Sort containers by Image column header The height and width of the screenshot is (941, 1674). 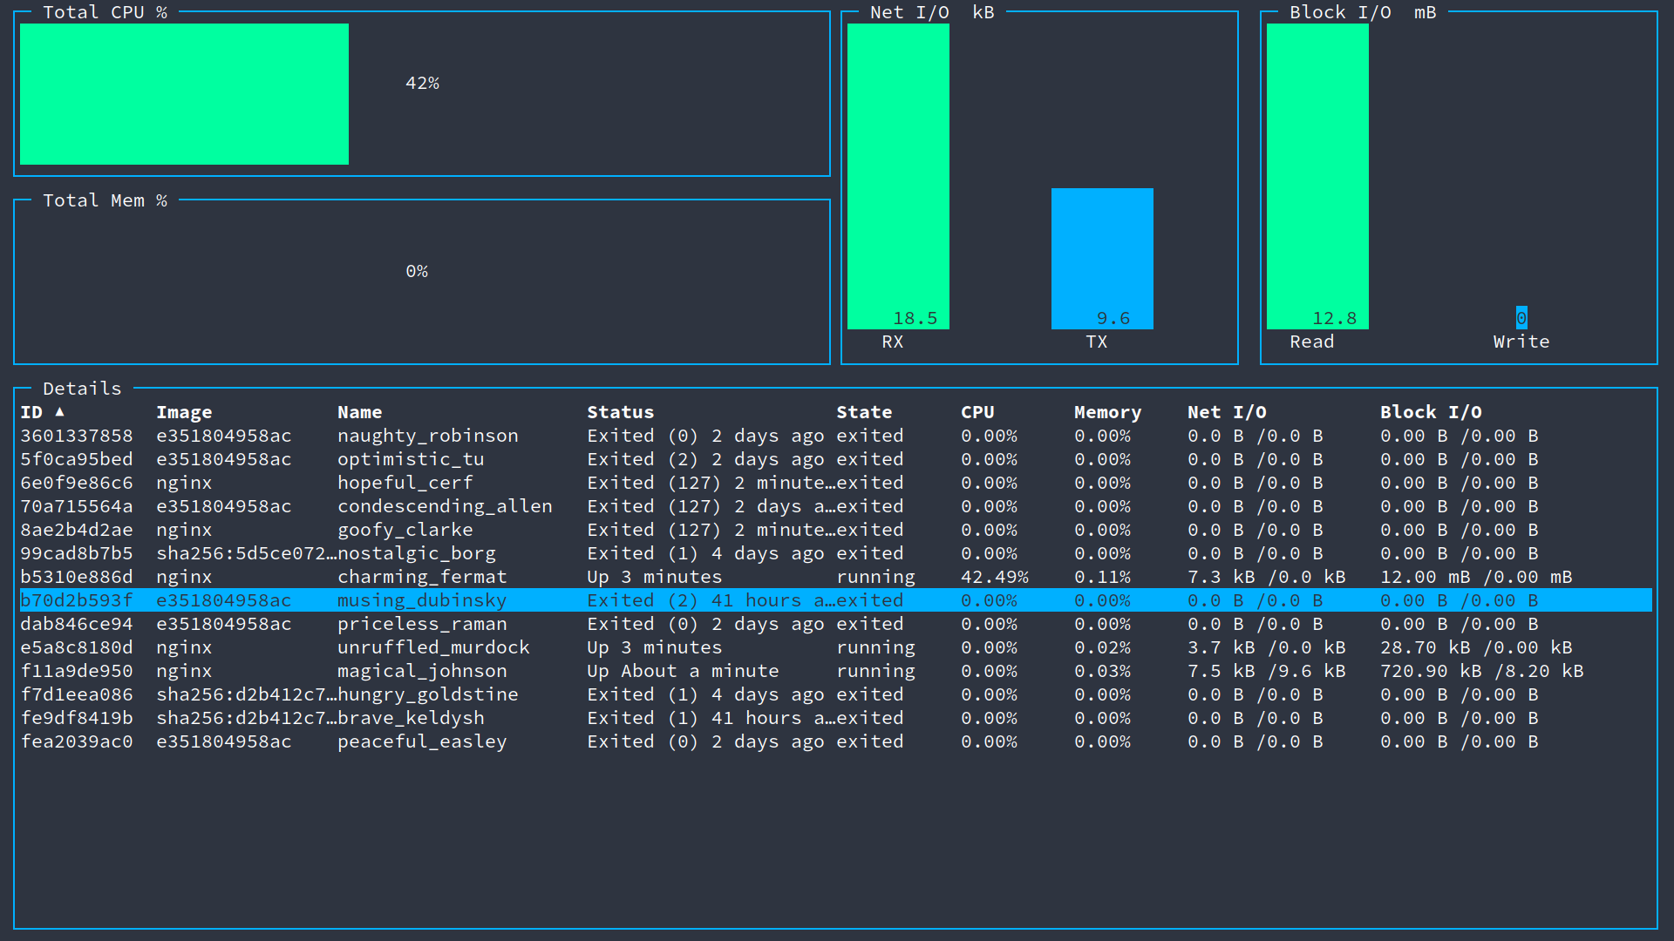tap(184, 412)
